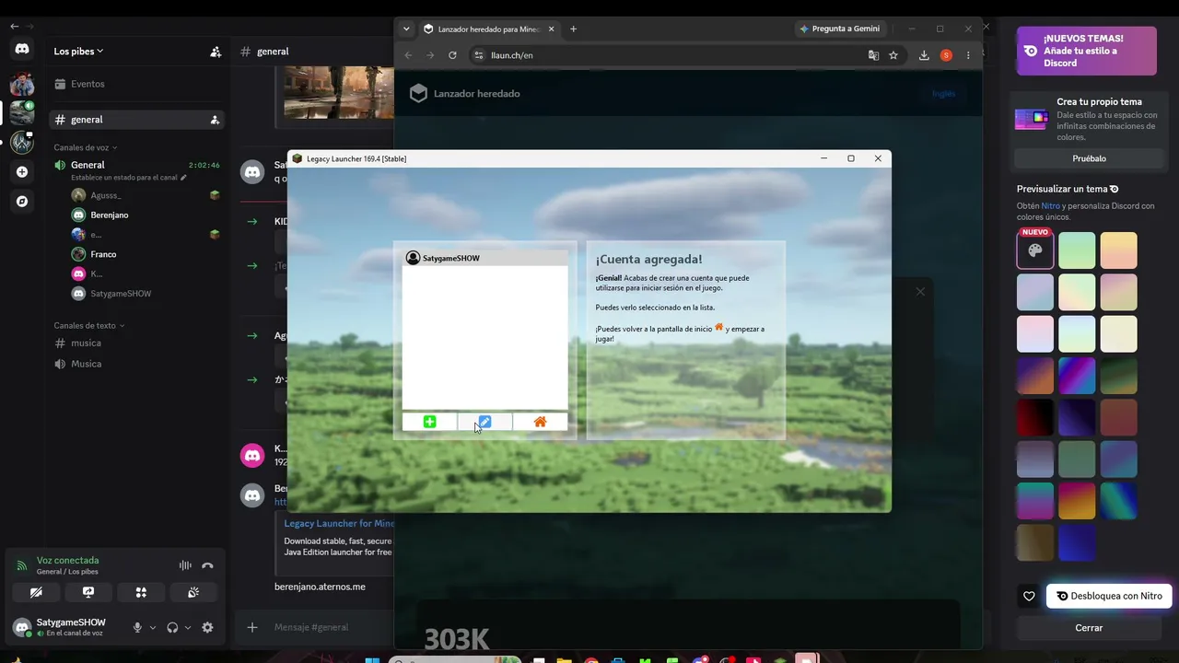Reload the llaun.ch page

coord(452,55)
